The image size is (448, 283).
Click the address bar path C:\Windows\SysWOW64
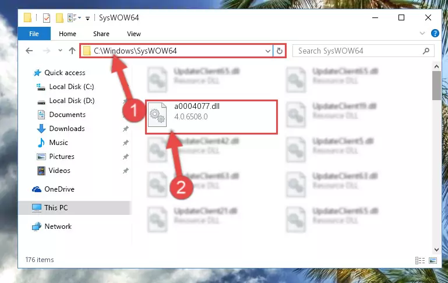coord(135,51)
